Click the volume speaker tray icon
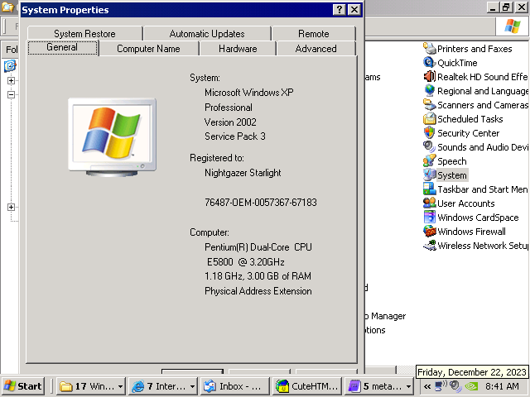530x397 pixels. coord(456,386)
